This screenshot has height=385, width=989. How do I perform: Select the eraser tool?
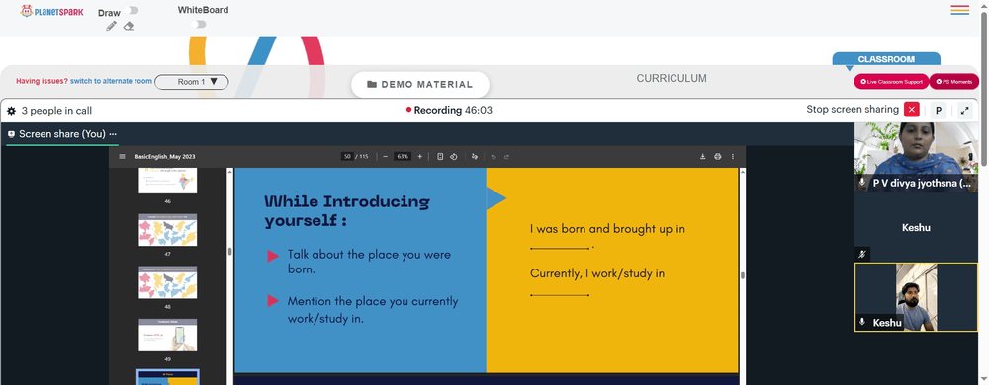(x=128, y=26)
